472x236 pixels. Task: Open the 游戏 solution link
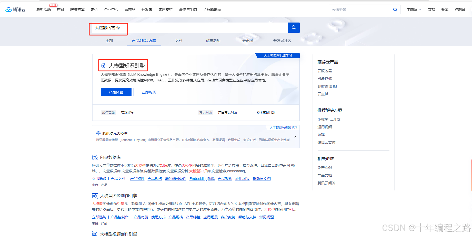point(321,135)
